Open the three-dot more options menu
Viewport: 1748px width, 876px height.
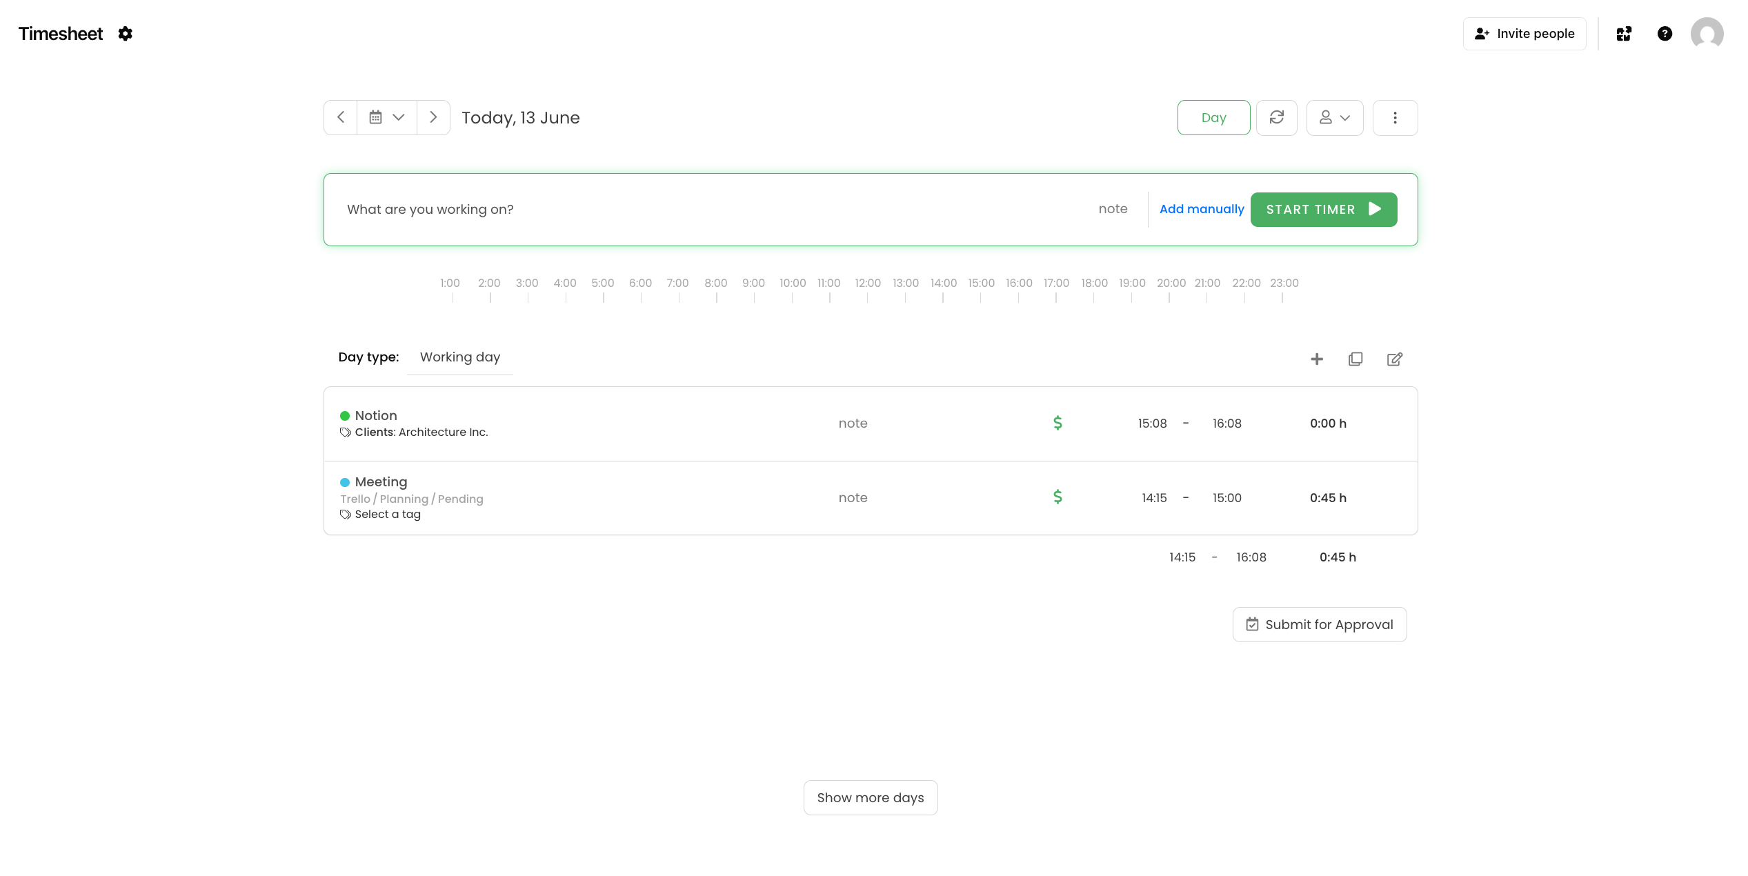click(1395, 117)
